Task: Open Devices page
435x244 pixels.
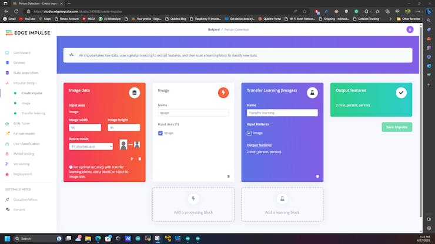Action: click(19, 63)
